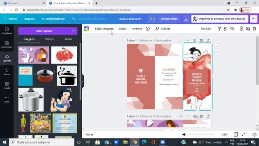
Task: Select the woman on purple background thumbnail
Action: coord(34,55)
